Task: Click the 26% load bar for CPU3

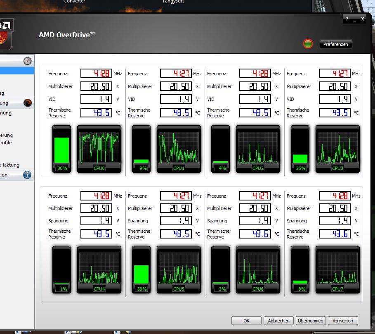Action: [x=300, y=148]
